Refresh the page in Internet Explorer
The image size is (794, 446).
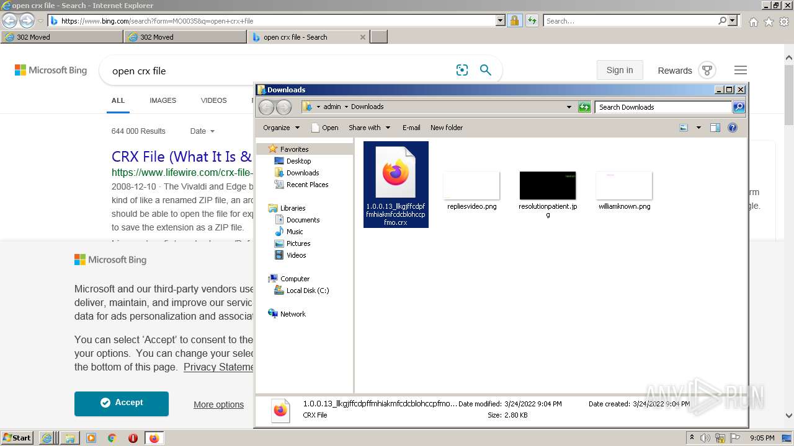pyautogui.click(x=532, y=20)
